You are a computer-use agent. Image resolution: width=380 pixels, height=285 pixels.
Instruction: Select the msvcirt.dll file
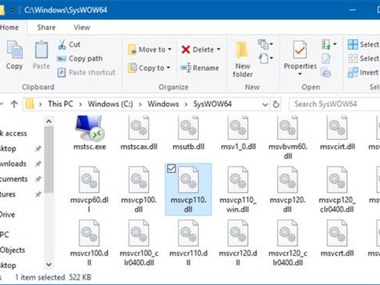coord(337,133)
